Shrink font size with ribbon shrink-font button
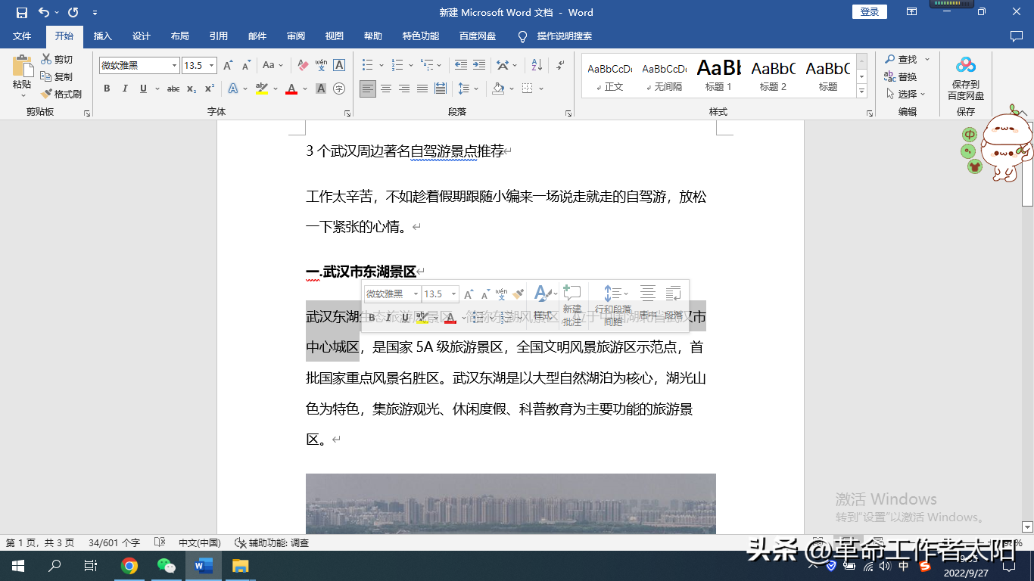Image resolution: width=1034 pixels, height=581 pixels. tap(246, 65)
